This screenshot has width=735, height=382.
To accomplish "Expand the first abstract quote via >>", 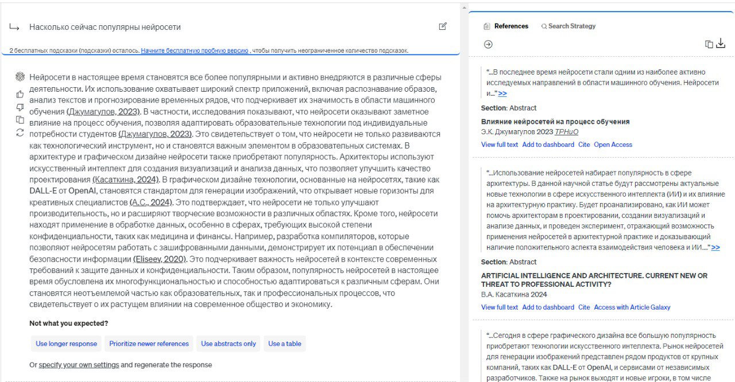I will point(502,93).
